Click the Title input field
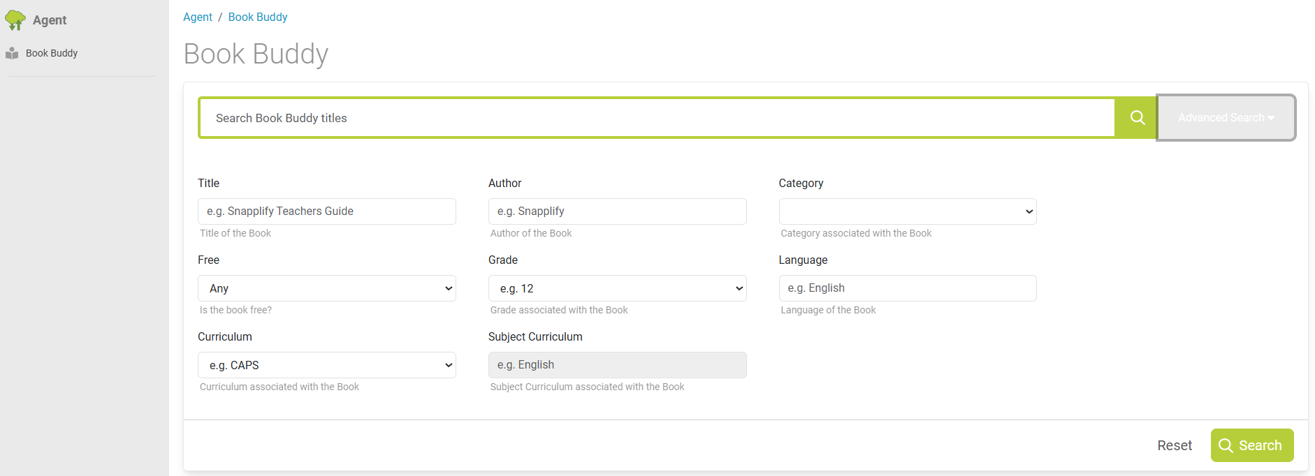1315x476 pixels. (x=327, y=211)
